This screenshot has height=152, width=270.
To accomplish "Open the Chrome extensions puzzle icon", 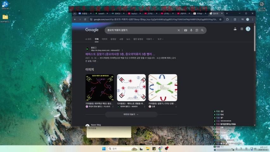I will (227, 19).
